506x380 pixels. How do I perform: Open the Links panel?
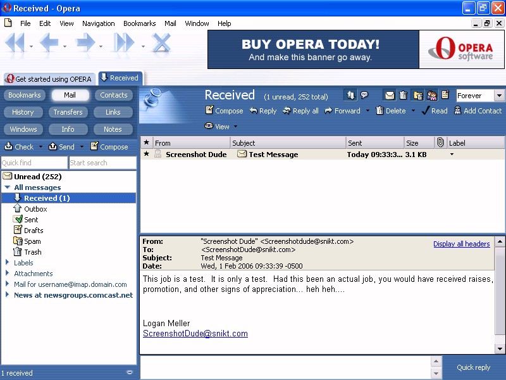113,112
